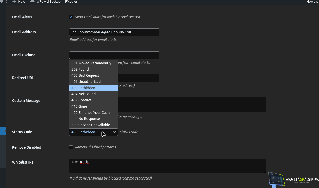Click into the Email Exclude field
The image size is (319, 188).
[x=114, y=55]
